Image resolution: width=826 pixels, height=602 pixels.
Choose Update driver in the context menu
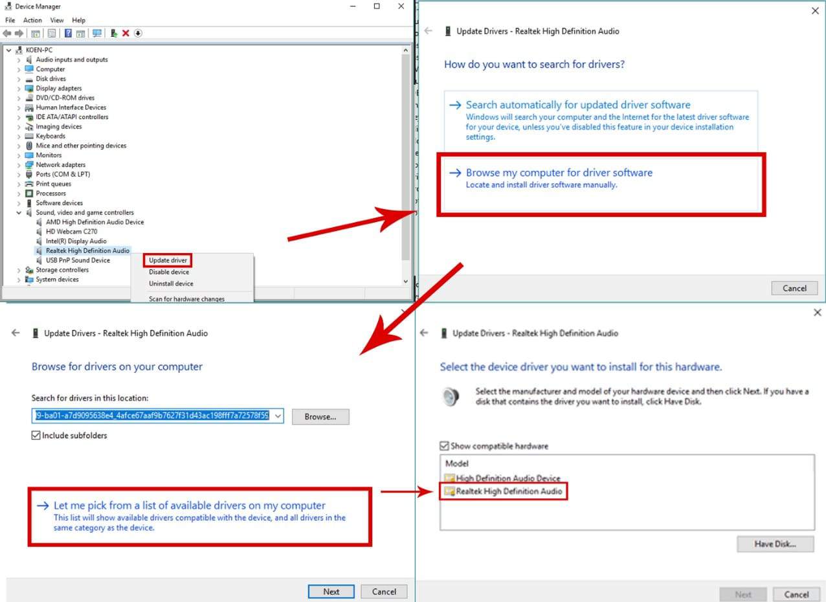click(x=168, y=260)
